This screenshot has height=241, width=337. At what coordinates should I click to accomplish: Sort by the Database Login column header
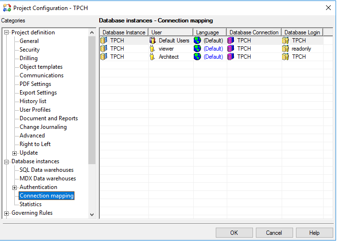302,32
